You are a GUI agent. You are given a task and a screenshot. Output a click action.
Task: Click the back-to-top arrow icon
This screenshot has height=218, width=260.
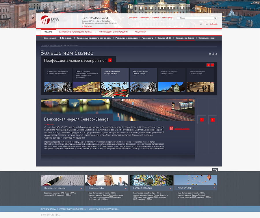215,170
